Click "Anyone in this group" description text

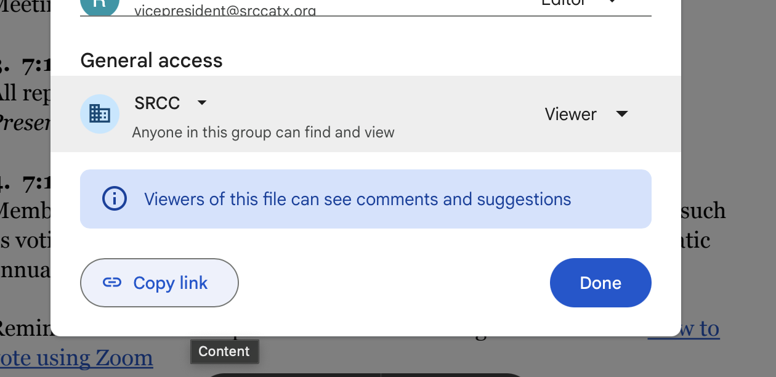[x=263, y=132]
